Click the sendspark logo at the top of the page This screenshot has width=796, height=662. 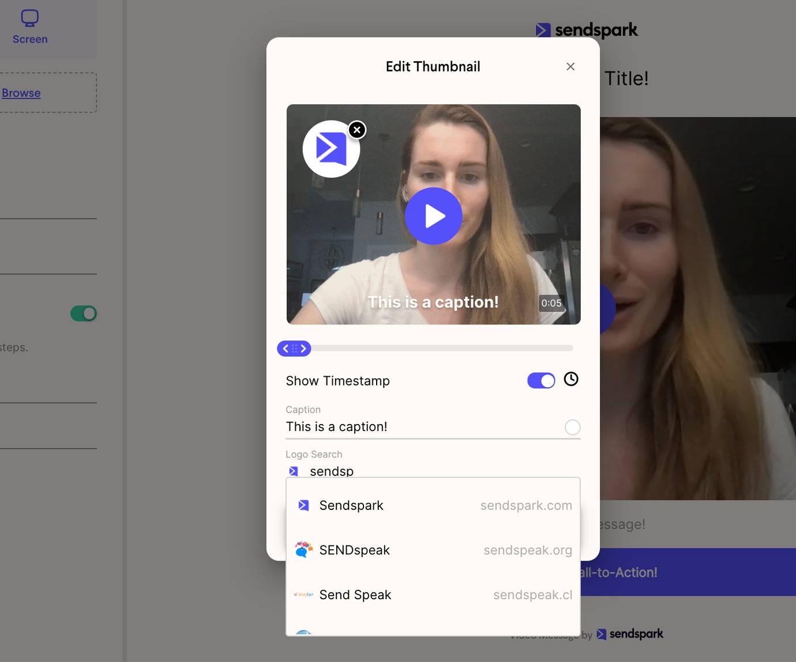587,29
